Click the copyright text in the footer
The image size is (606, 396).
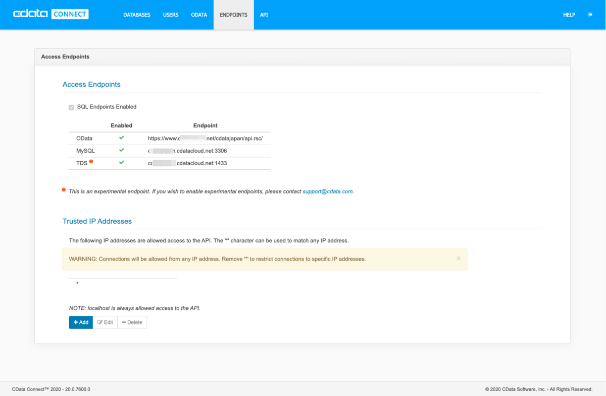click(539, 389)
